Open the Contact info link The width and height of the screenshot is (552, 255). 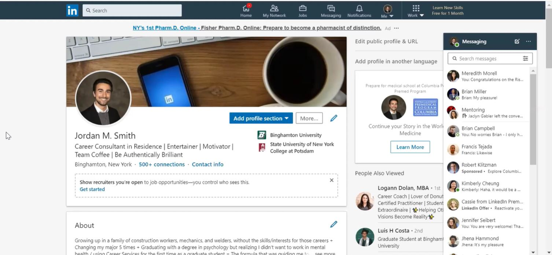[207, 164]
